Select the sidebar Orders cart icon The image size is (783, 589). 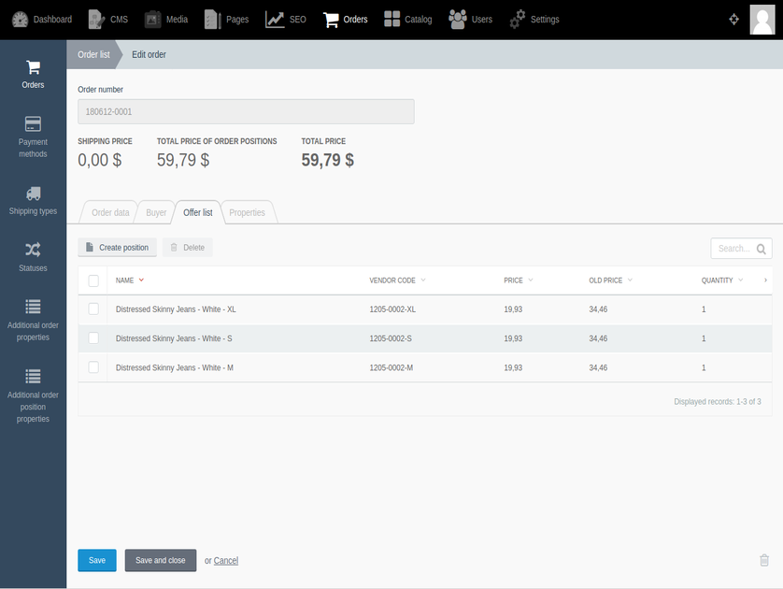click(x=33, y=67)
